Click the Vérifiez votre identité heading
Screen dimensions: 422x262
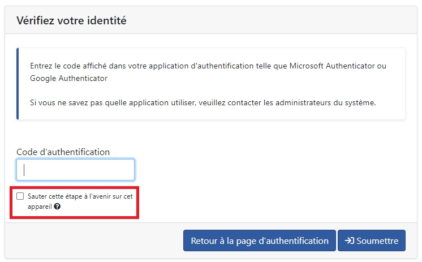pos(71,20)
